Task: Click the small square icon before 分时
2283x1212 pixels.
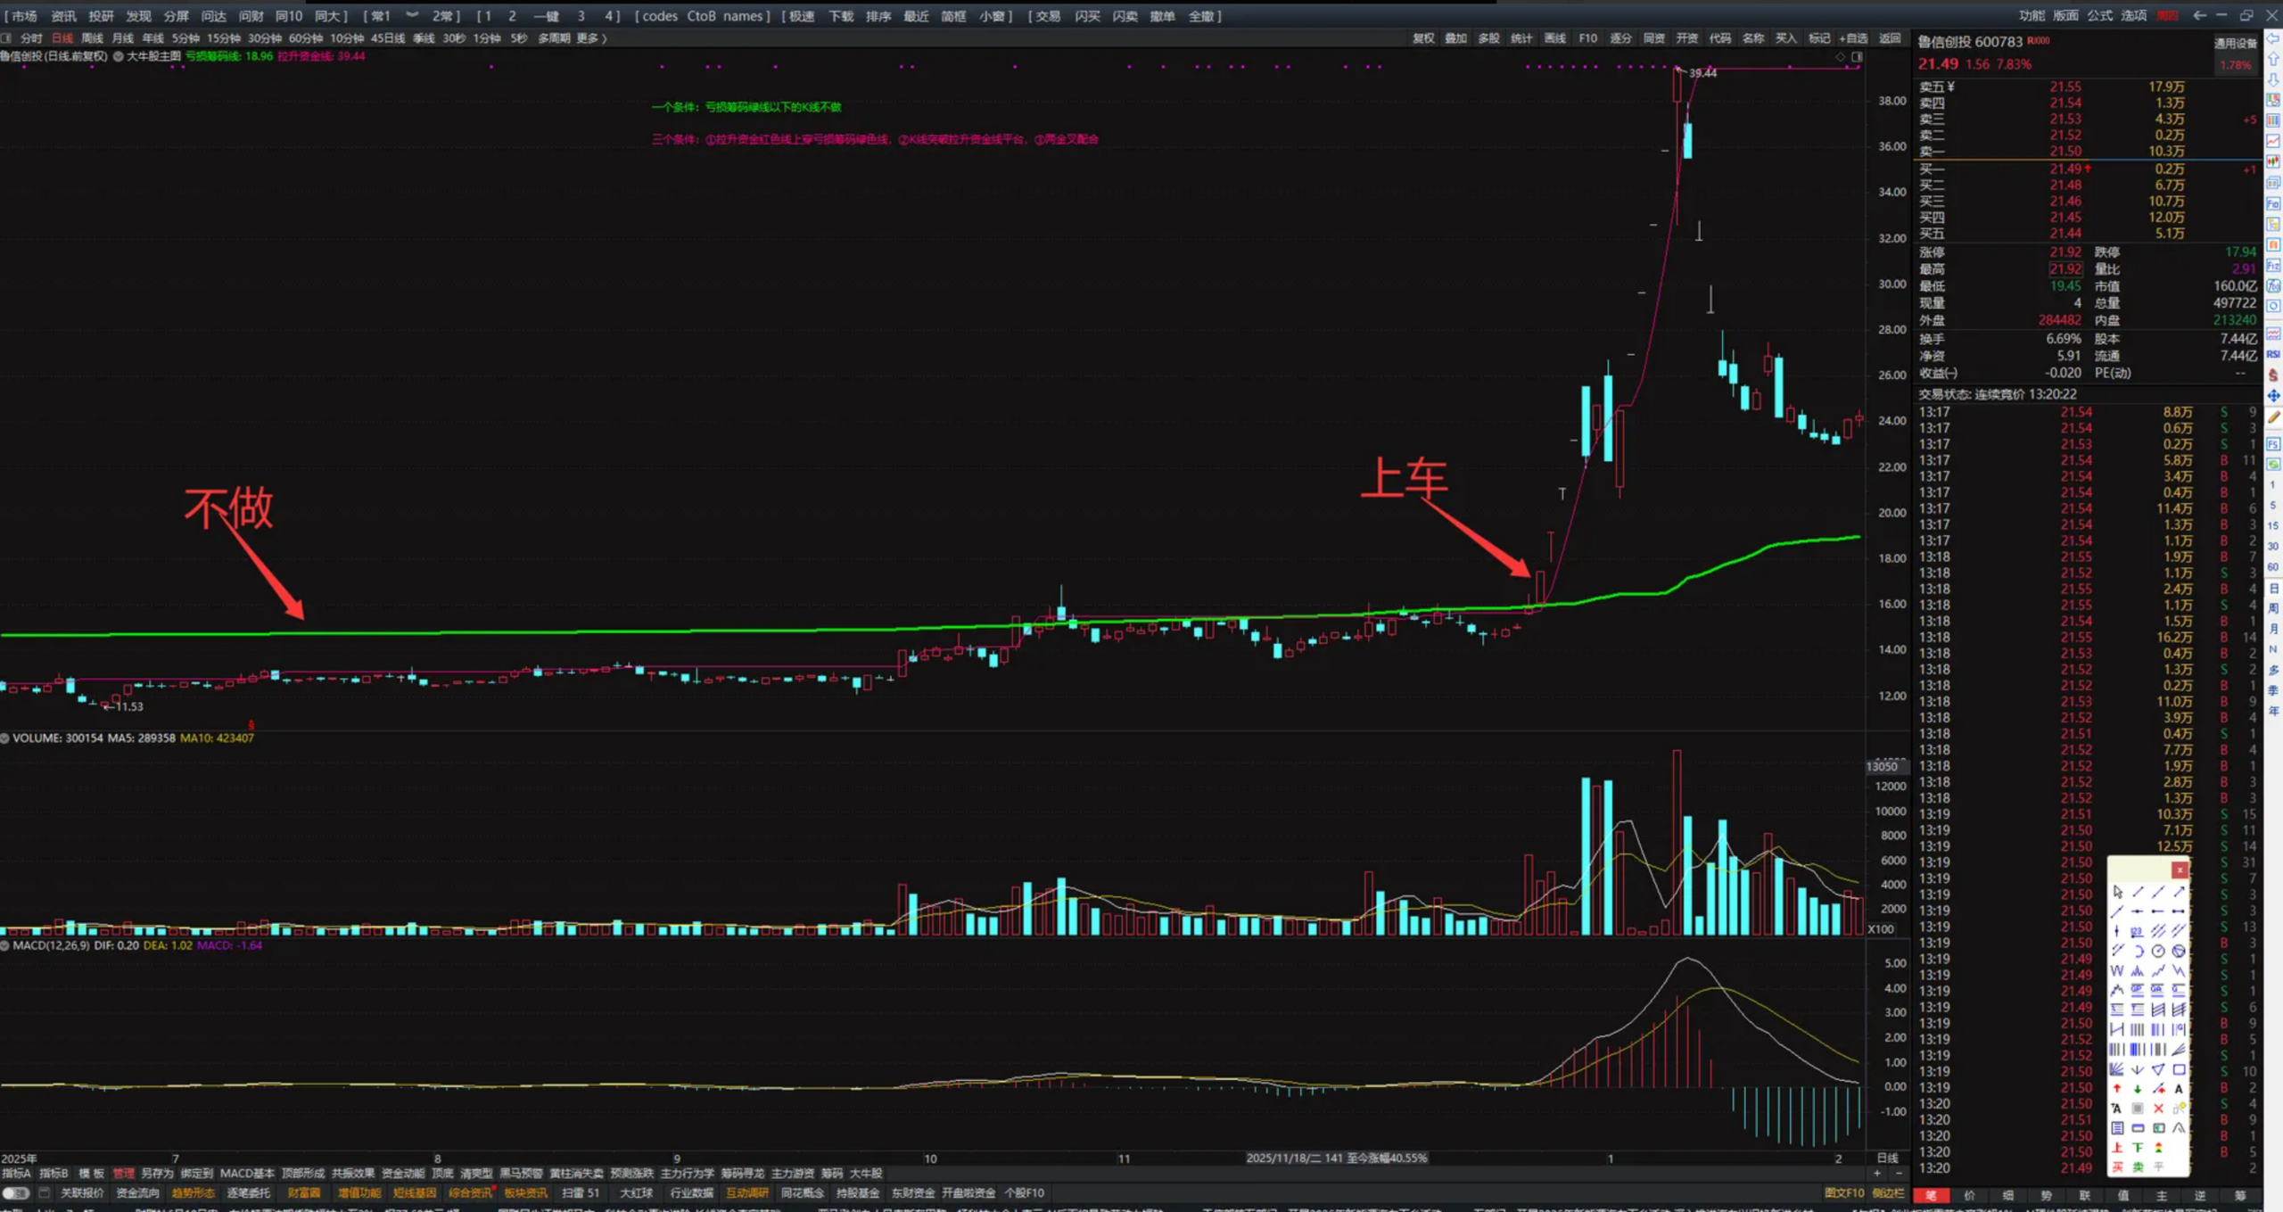Action: (x=6, y=38)
